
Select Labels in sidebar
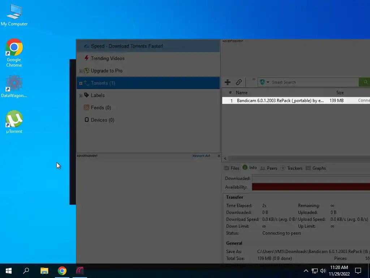(148, 95)
